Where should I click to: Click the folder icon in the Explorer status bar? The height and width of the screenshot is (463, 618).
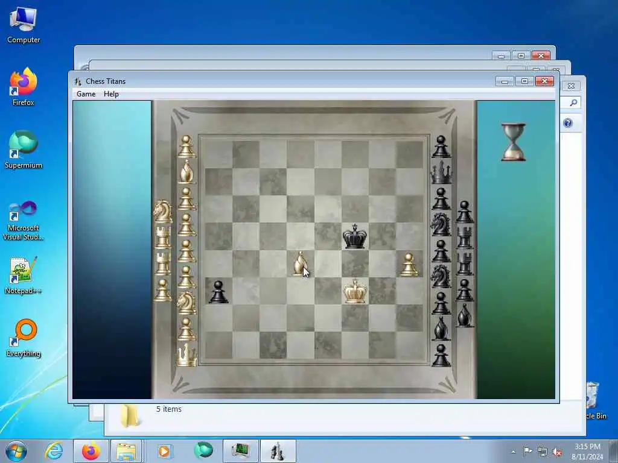129,415
